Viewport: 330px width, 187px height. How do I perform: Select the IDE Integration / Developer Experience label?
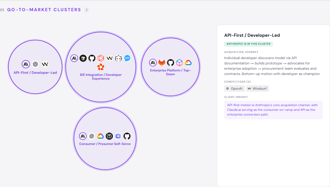(101, 77)
